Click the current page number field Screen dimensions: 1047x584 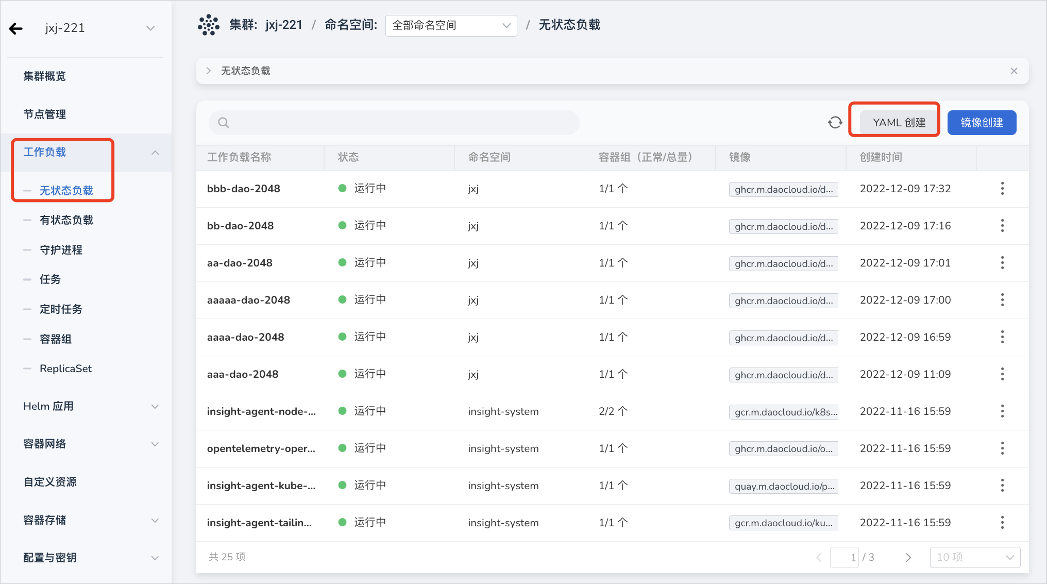point(845,558)
